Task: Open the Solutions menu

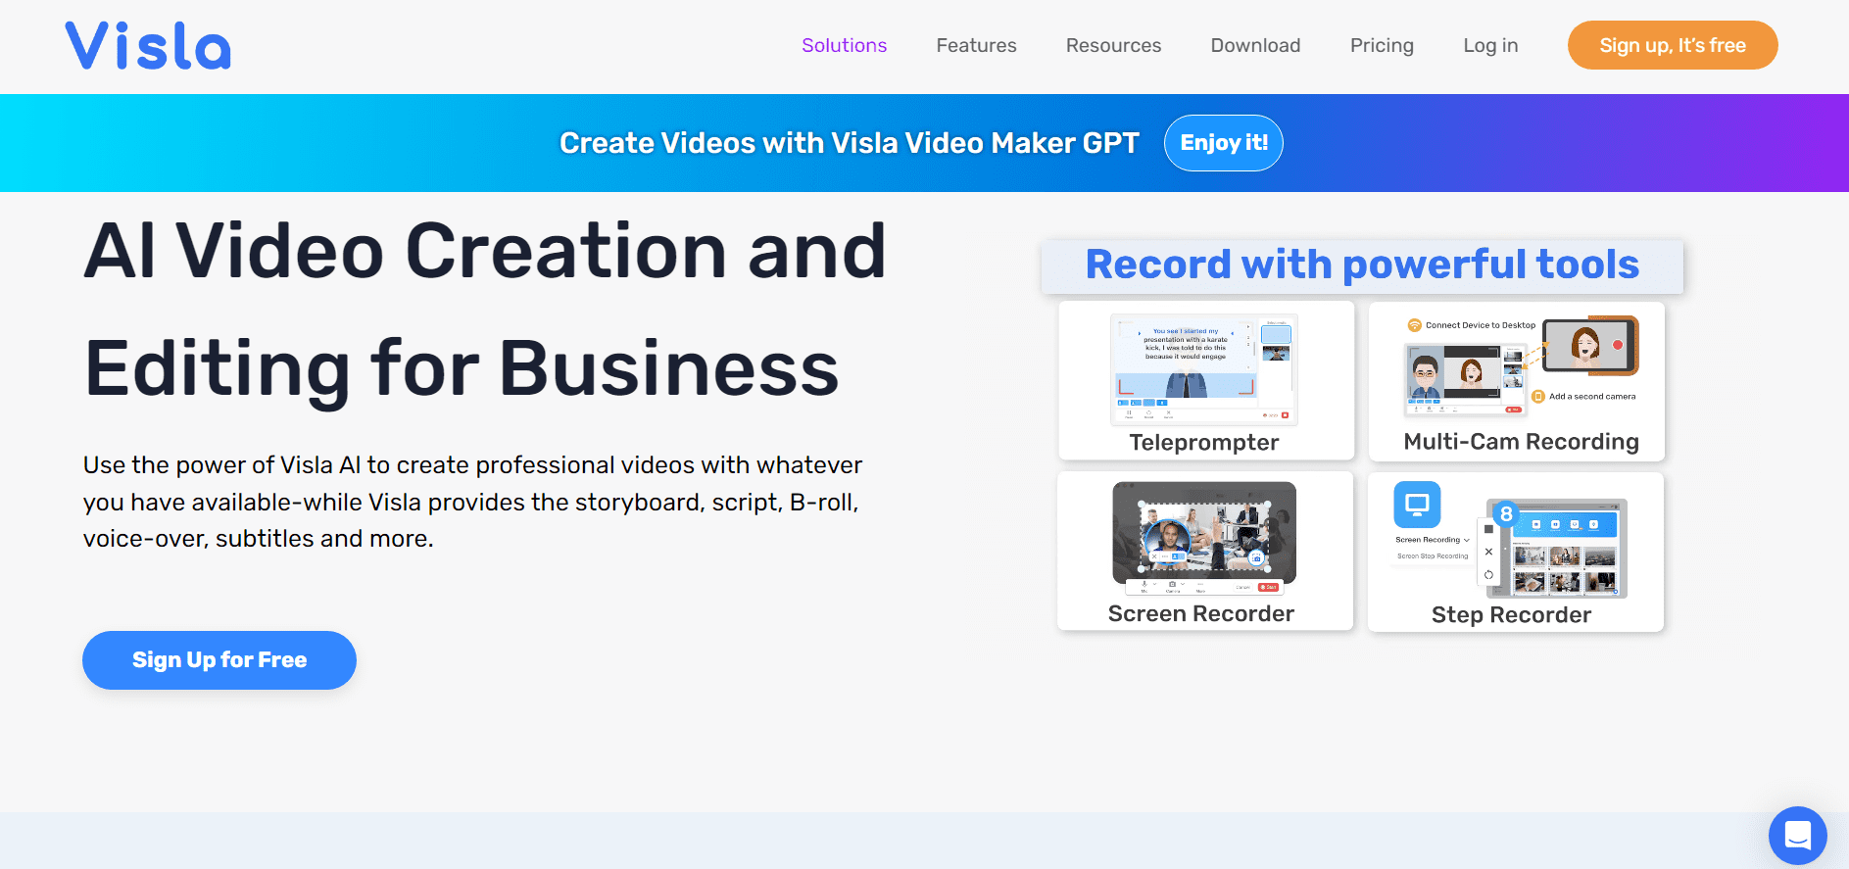Action: click(844, 45)
